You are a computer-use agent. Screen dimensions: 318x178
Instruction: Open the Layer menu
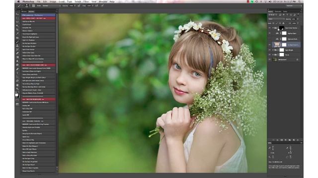click(62, 1)
